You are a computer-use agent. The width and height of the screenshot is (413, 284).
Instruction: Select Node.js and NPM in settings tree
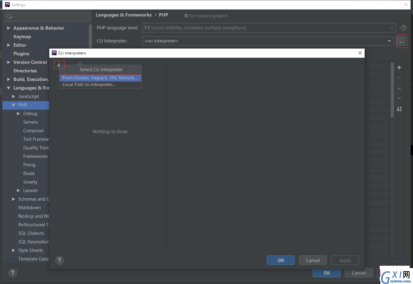(x=34, y=216)
